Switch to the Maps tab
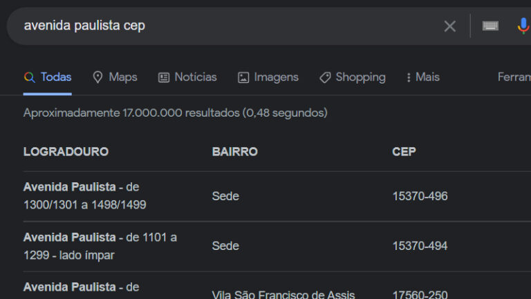 [123, 77]
